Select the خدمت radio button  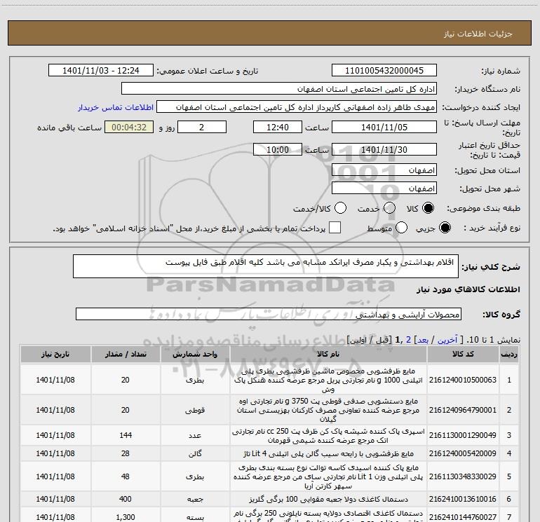click(389, 208)
